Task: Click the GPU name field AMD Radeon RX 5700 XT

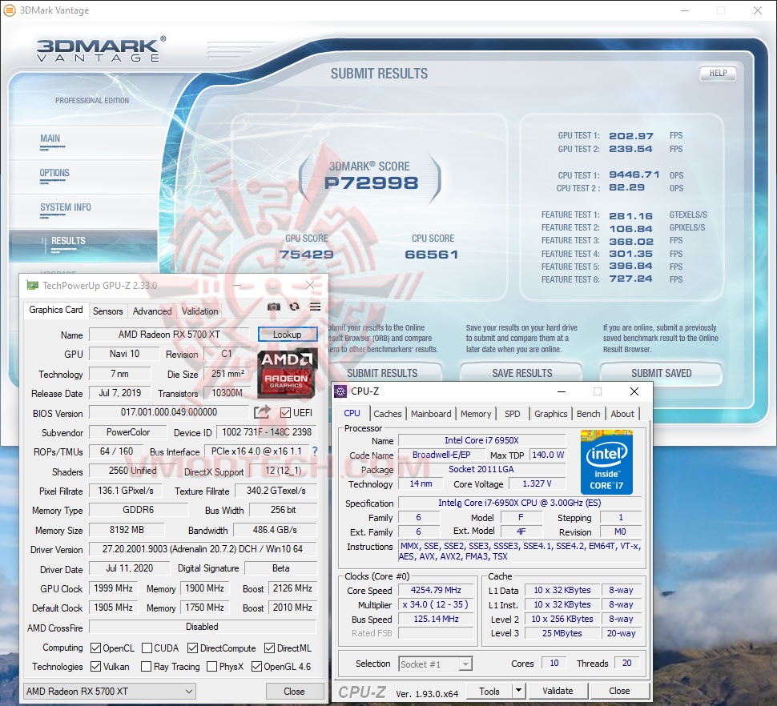Action: (x=169, y=335)
